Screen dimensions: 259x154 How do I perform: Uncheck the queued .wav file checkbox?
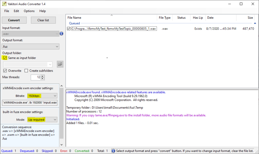[x=69, y=29]
